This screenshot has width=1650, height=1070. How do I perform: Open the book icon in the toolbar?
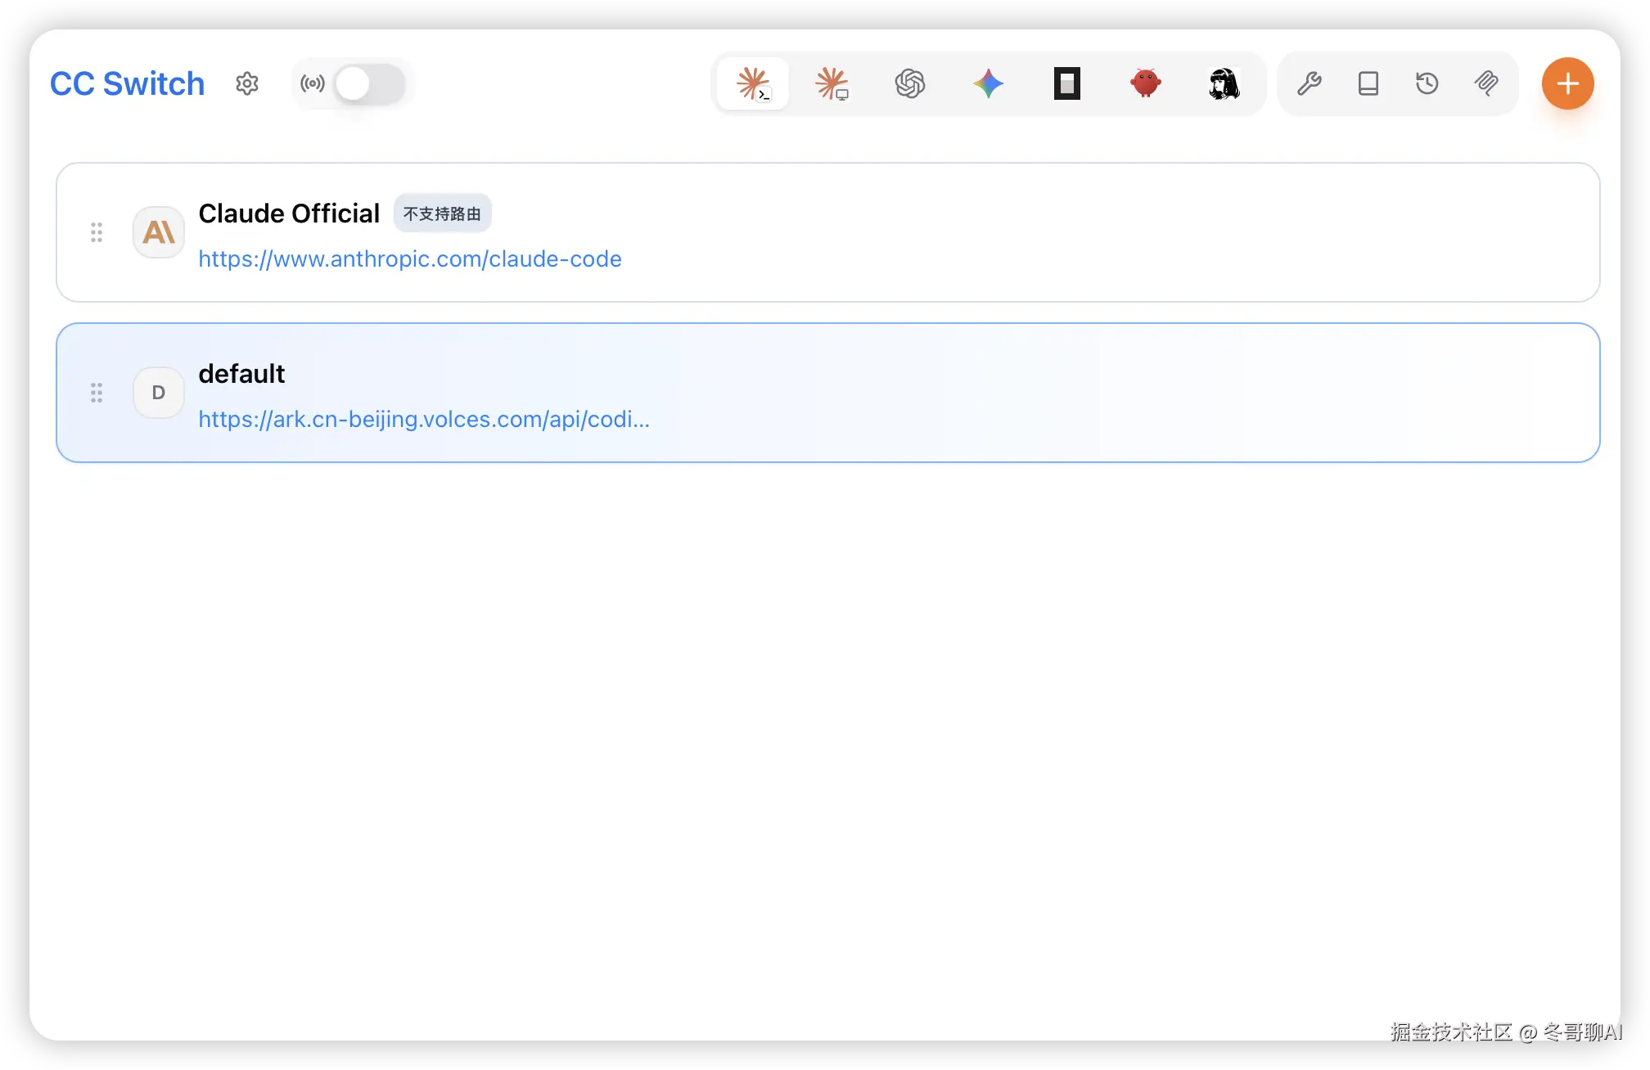click(1368, 83)
